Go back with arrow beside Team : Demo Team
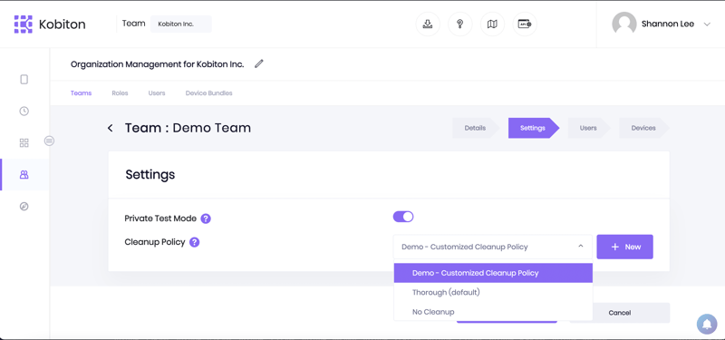 click(x=110, y=128)
